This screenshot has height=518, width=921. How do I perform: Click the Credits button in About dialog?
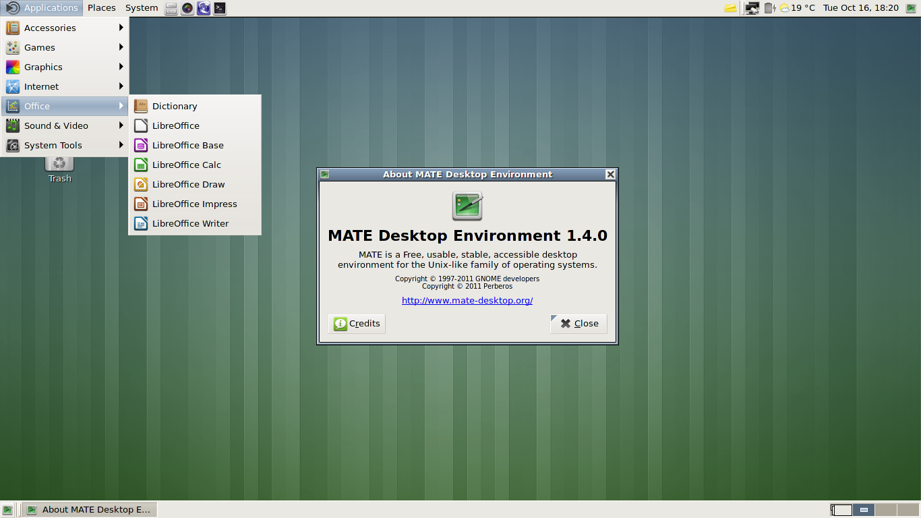[357, 324]
